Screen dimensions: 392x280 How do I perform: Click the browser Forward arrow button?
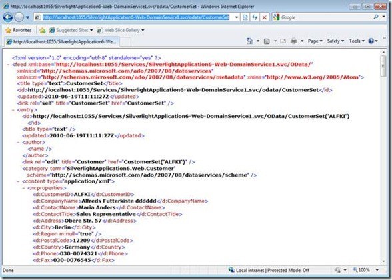19,17
